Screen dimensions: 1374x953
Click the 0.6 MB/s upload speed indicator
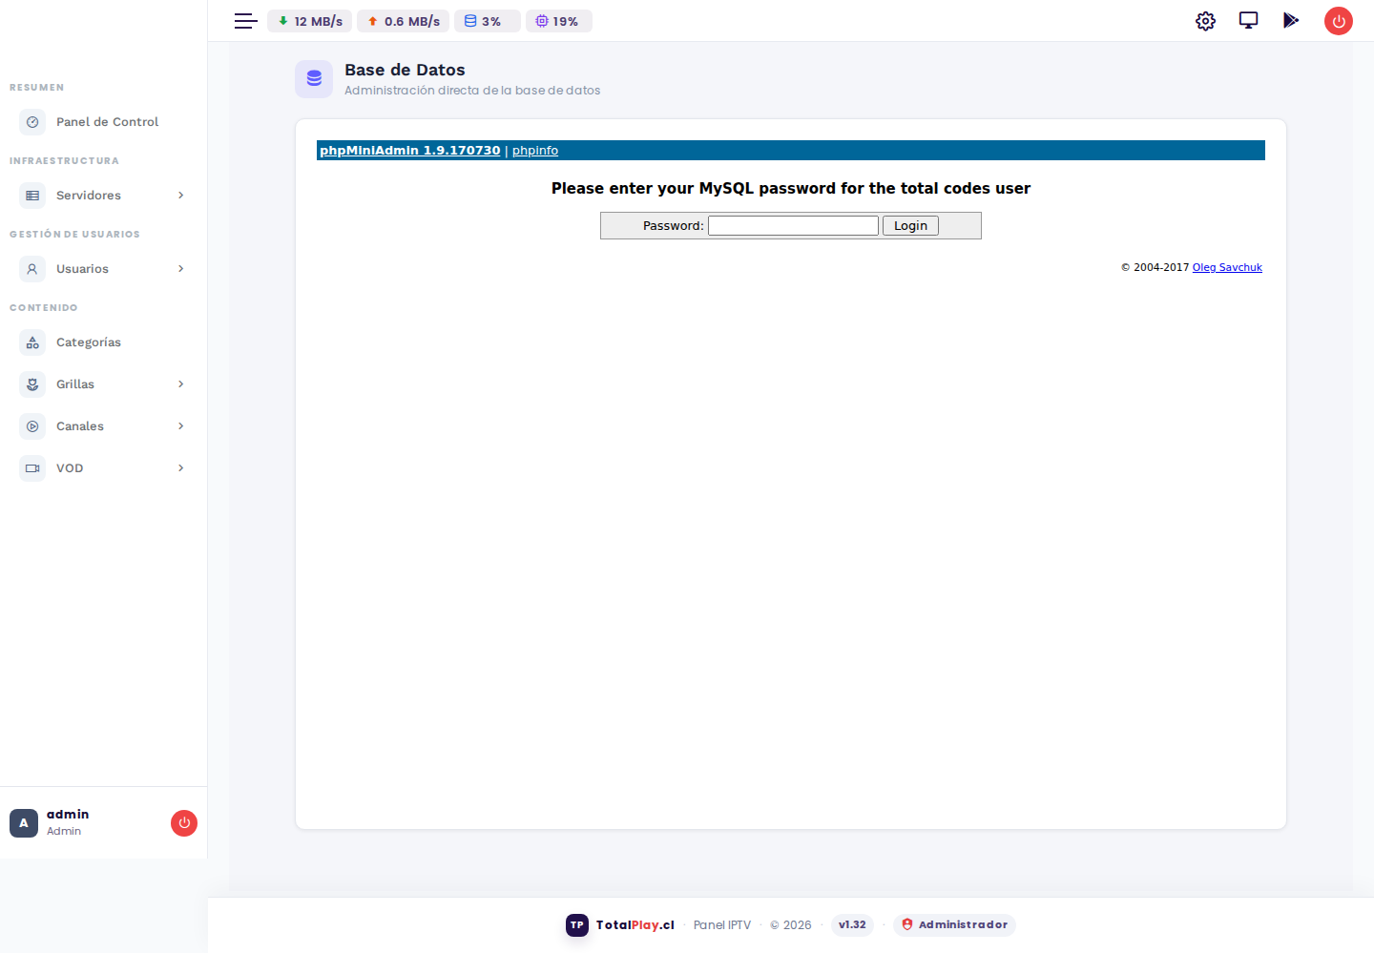tap(403, 21)
